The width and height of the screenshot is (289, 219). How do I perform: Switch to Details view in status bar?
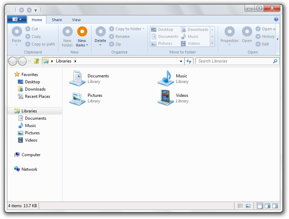(240, 206)
